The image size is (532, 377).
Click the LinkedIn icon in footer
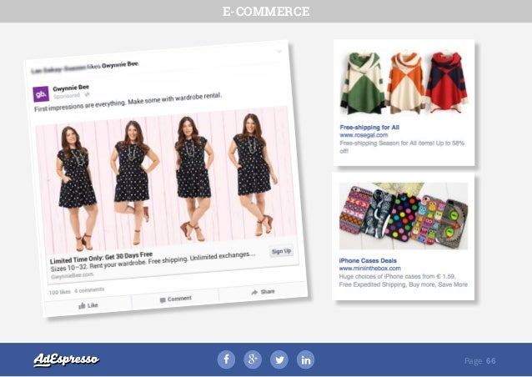tap(306, 359)
